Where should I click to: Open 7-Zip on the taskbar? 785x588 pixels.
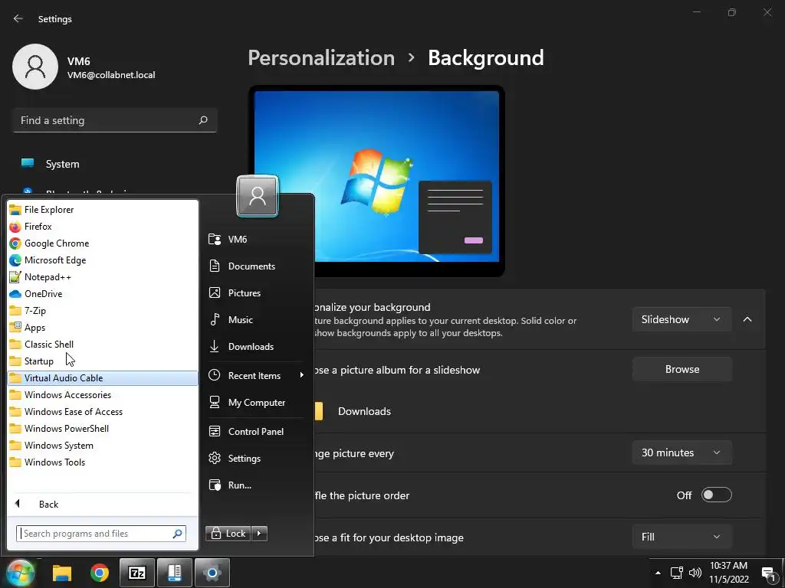pyautogui.click(x=136, y=573)
